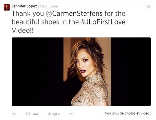Click the 'beautiful shoes' tweet text

36,22
